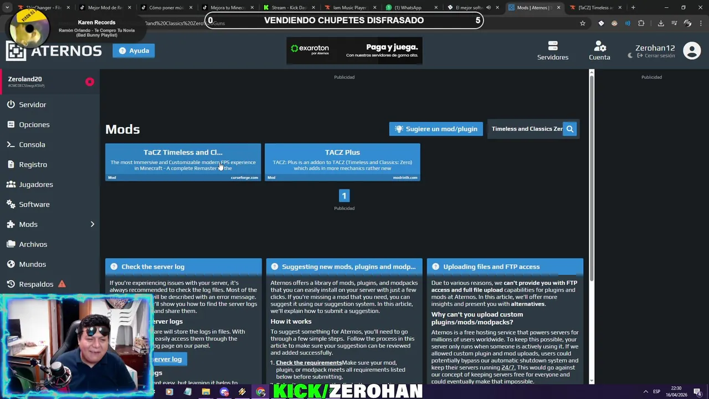Click the page vertical scrollbar
Image resolution: width=709 pixels, height=399 pixels.
(x=592, y=177)
